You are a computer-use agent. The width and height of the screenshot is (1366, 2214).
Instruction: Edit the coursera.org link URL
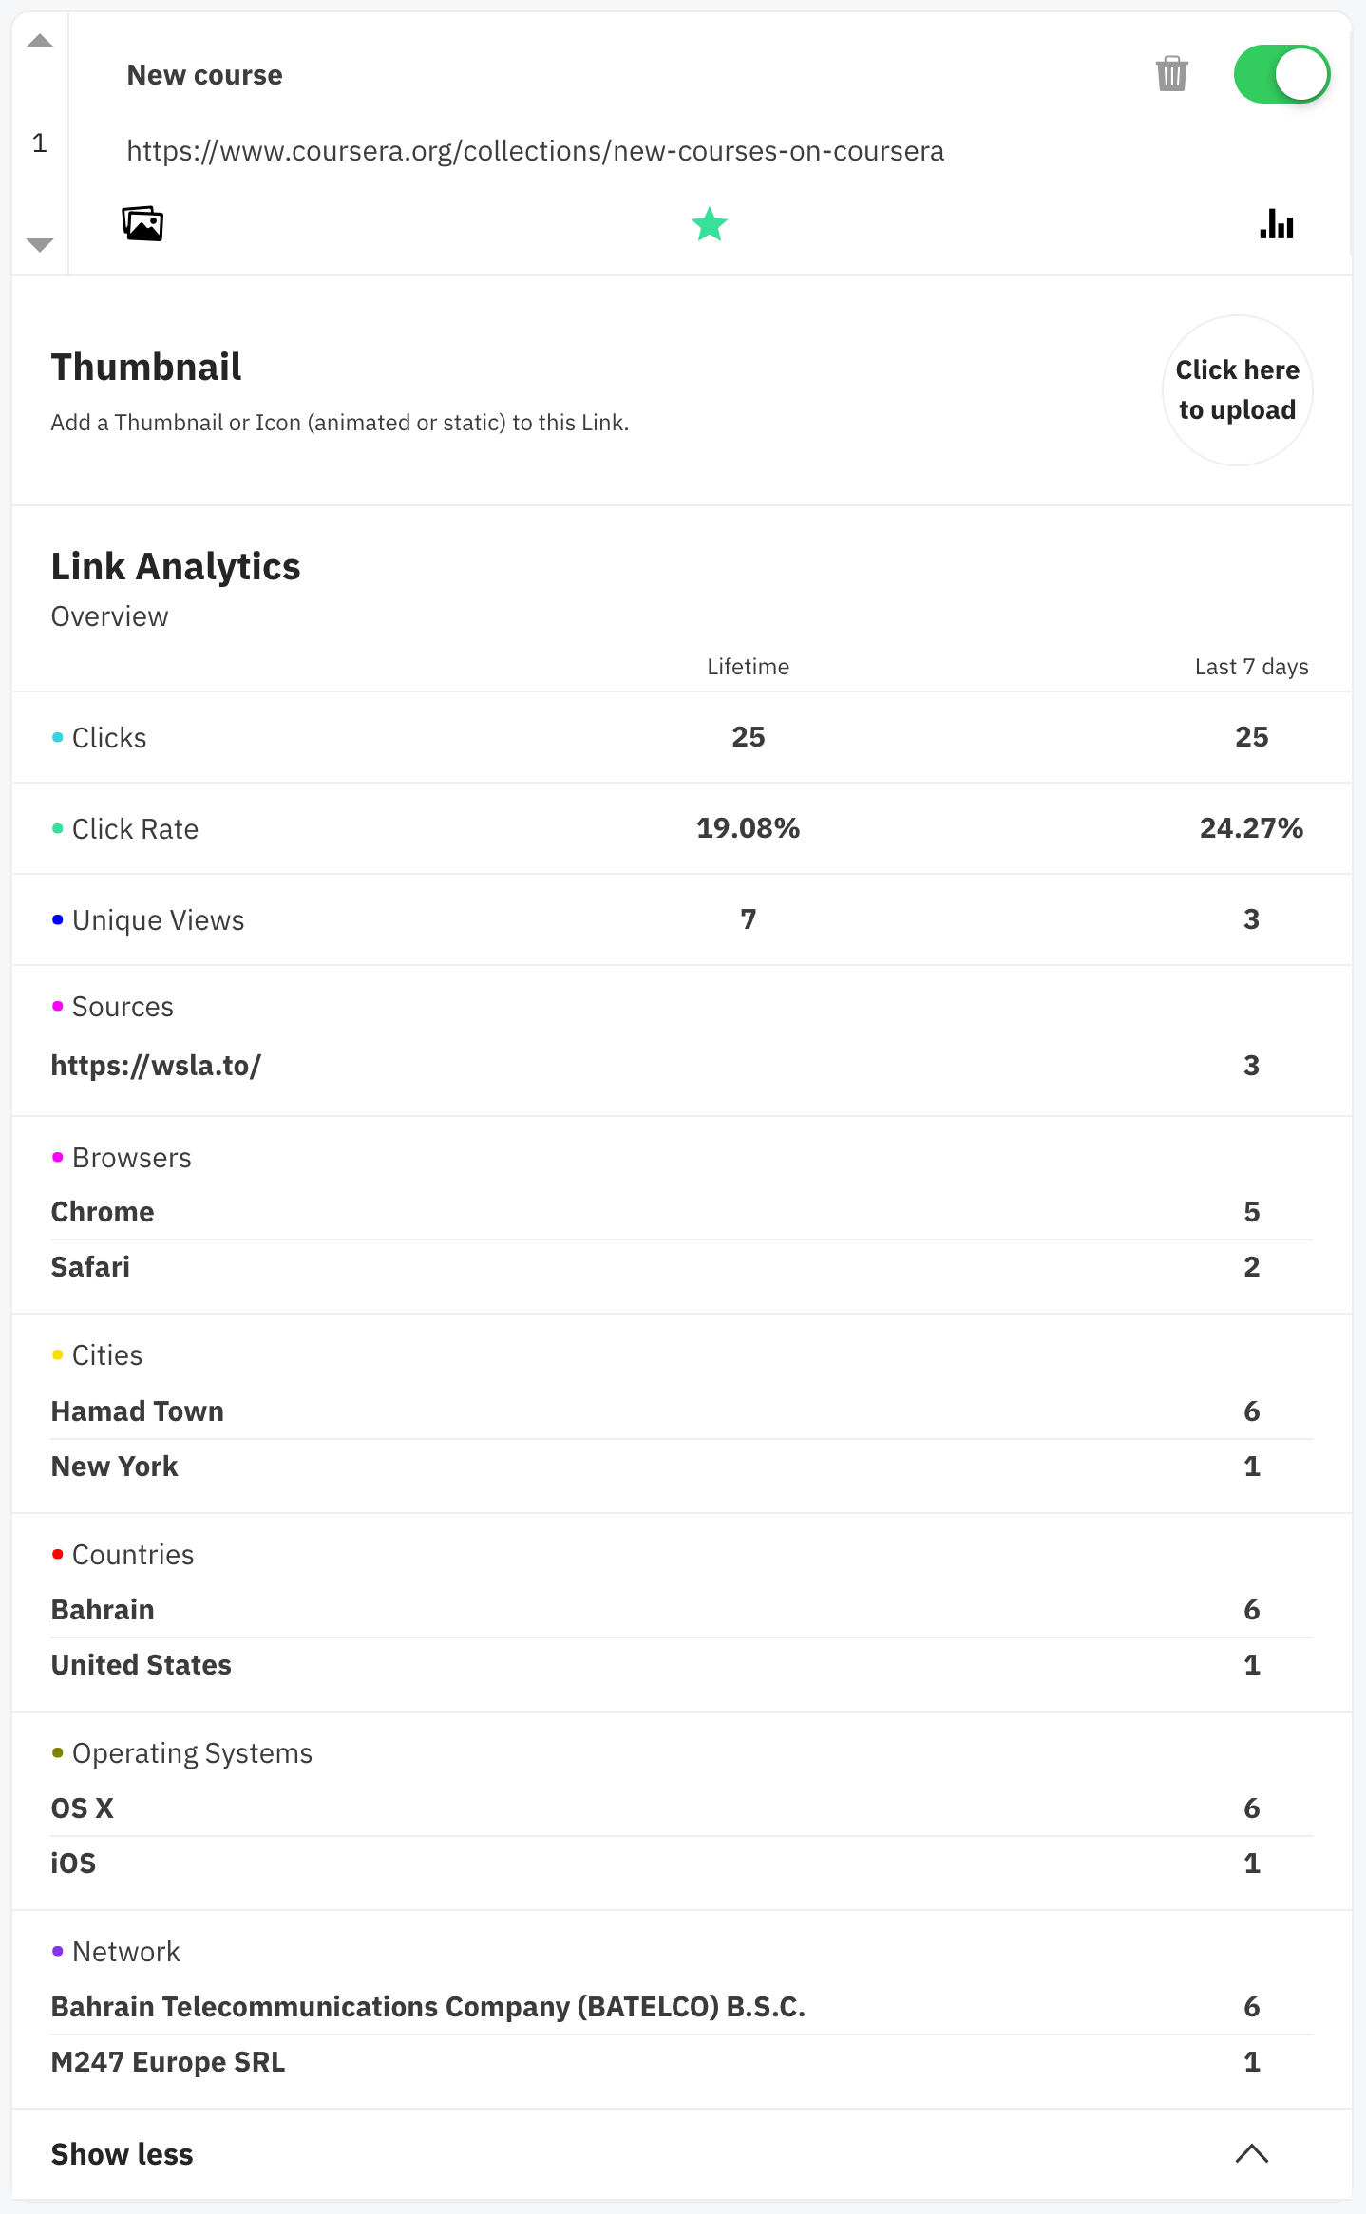(535, 151)
